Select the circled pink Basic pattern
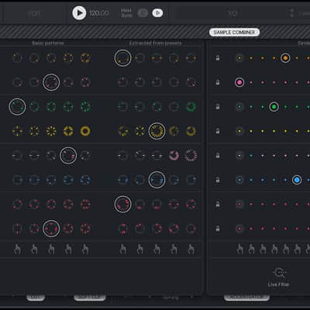This screenshot has width=310, height=310. click(x=51, y=82)
